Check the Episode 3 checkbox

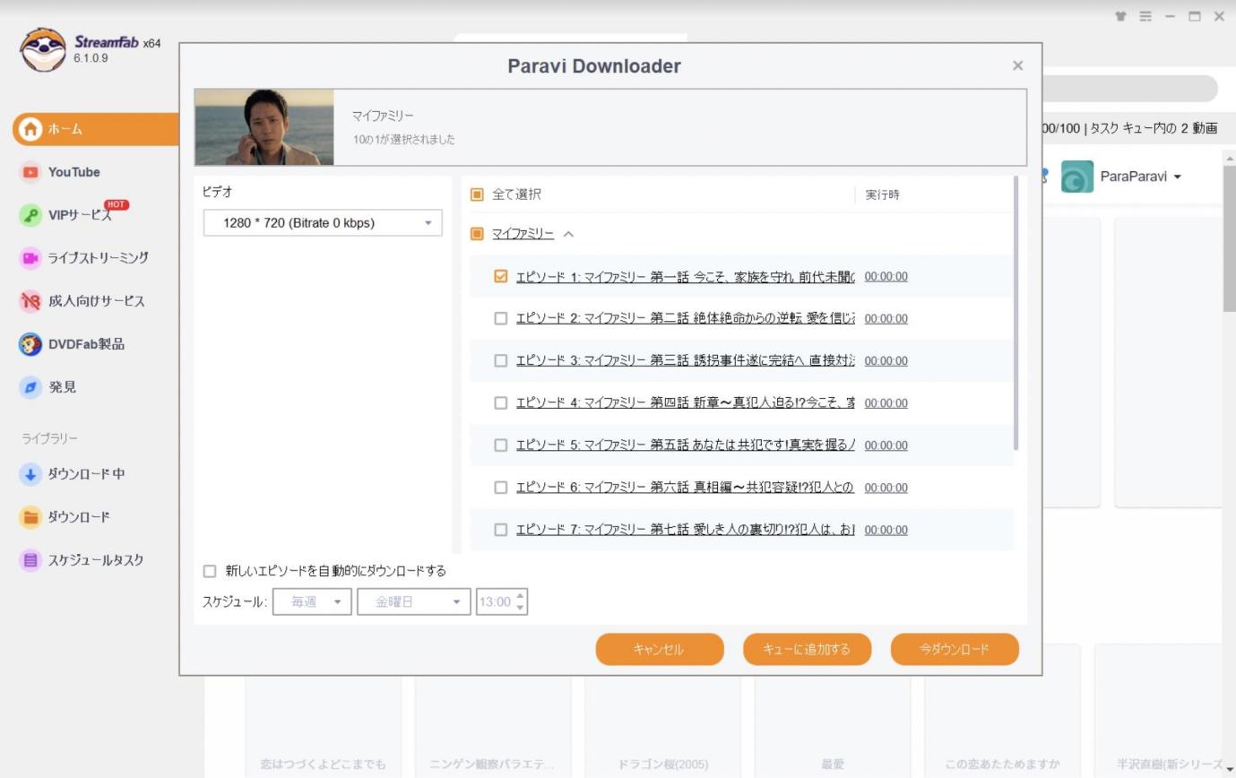(x=501, y=360)
